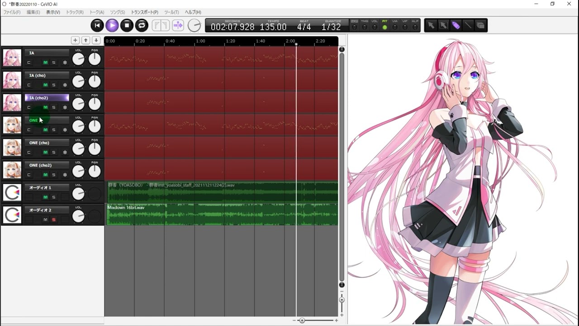This screenshot has width=579, height=326.
Task: Solo the IA (cho2) track
Action: coord(53,107)
